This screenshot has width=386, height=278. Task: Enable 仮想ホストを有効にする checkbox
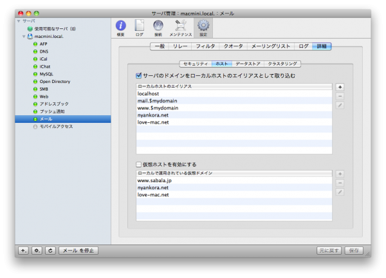pos(138,164)
